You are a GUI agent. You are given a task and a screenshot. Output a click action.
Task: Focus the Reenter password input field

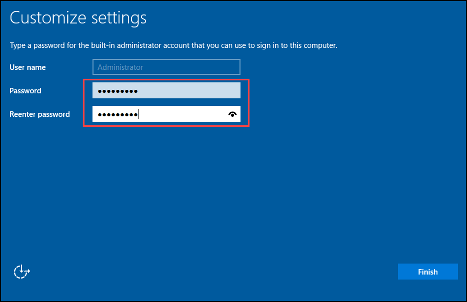click(166, 114)
